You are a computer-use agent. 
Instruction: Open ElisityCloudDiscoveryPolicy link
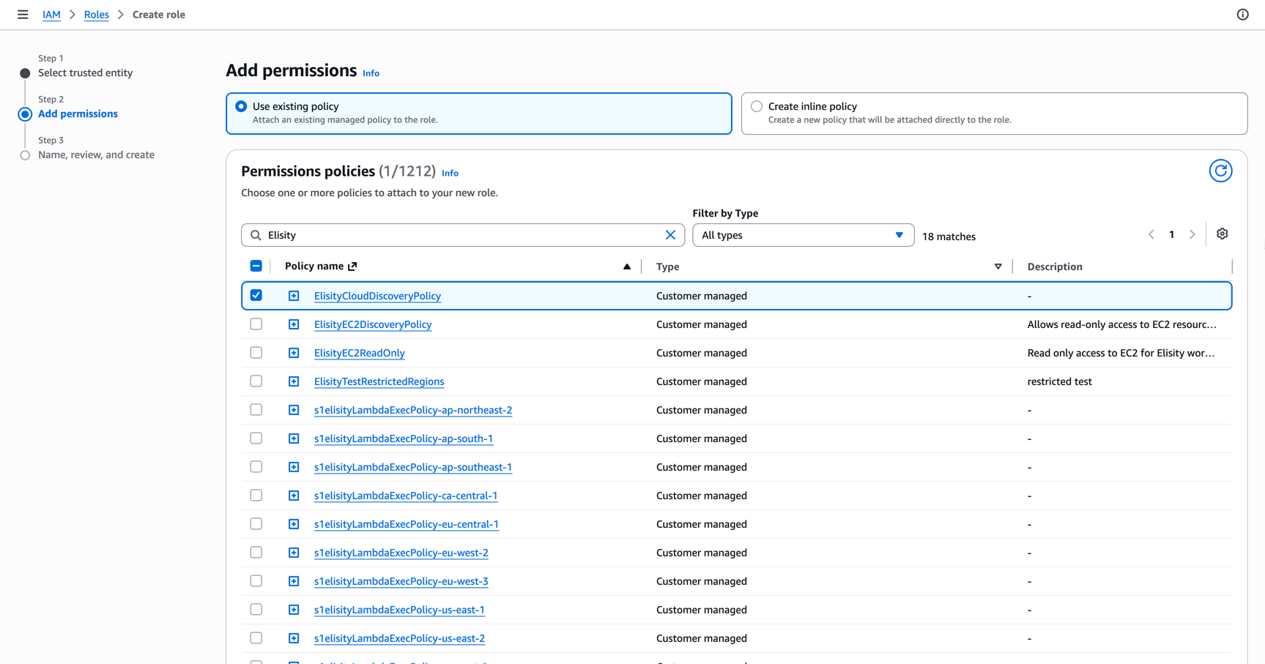[377, 296]
